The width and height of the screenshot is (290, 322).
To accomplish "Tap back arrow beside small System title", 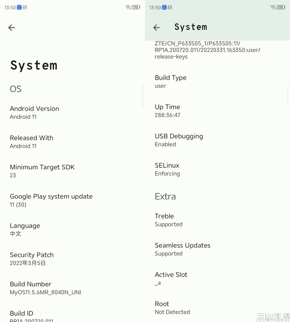I will point(157,27).
